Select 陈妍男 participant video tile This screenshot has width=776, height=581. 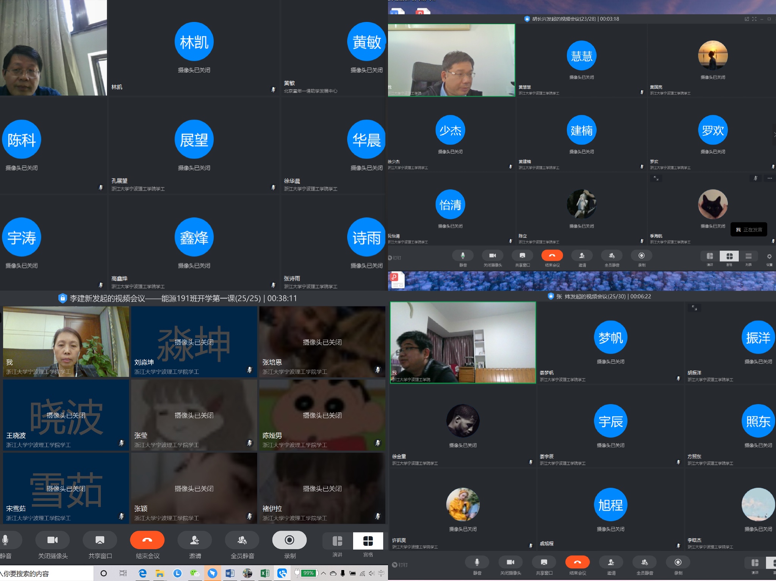[x=322, y=415]
